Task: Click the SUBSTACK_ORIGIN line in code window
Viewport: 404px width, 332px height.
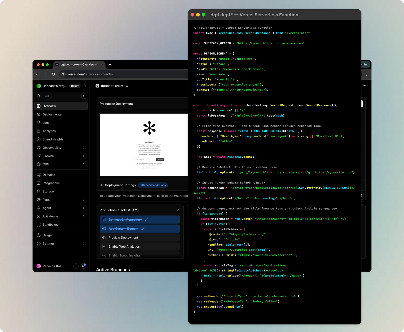Action: [x=249, y=43]
